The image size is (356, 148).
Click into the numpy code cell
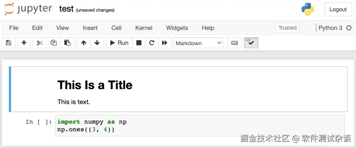(198, 126)
